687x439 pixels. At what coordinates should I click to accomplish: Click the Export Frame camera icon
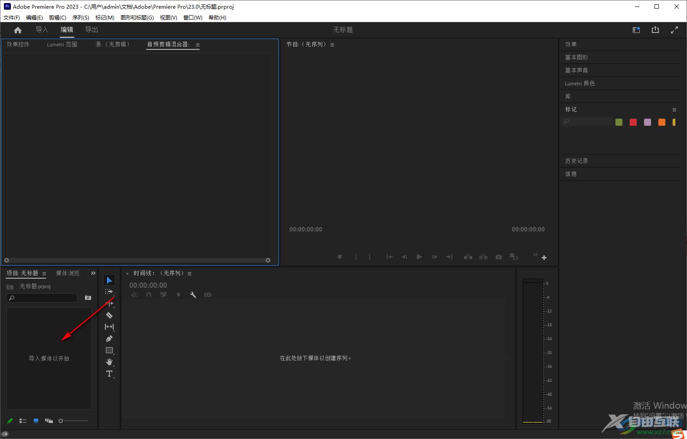pos(499,257)
